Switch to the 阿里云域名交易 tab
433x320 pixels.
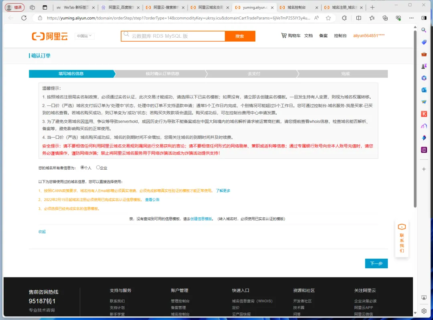(210, 8)
